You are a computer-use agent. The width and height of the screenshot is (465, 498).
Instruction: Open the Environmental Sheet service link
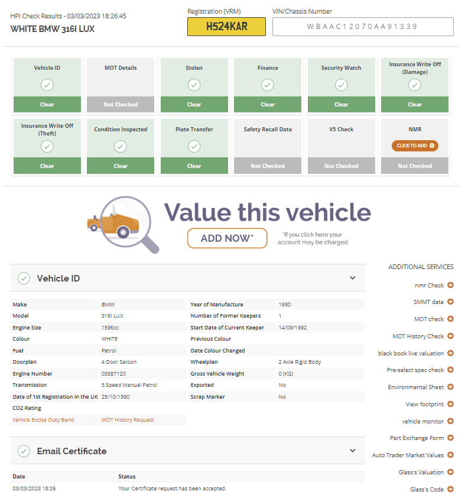click(x=415, y=387)
